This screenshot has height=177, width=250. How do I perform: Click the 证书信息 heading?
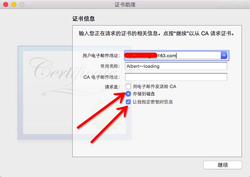84,19
